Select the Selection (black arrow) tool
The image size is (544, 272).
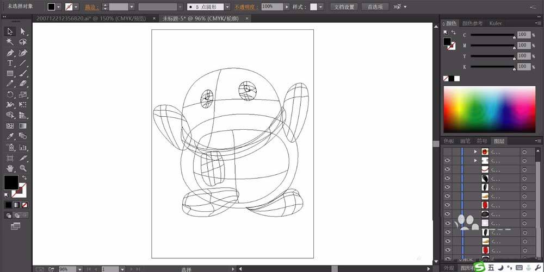coord(10,31)
